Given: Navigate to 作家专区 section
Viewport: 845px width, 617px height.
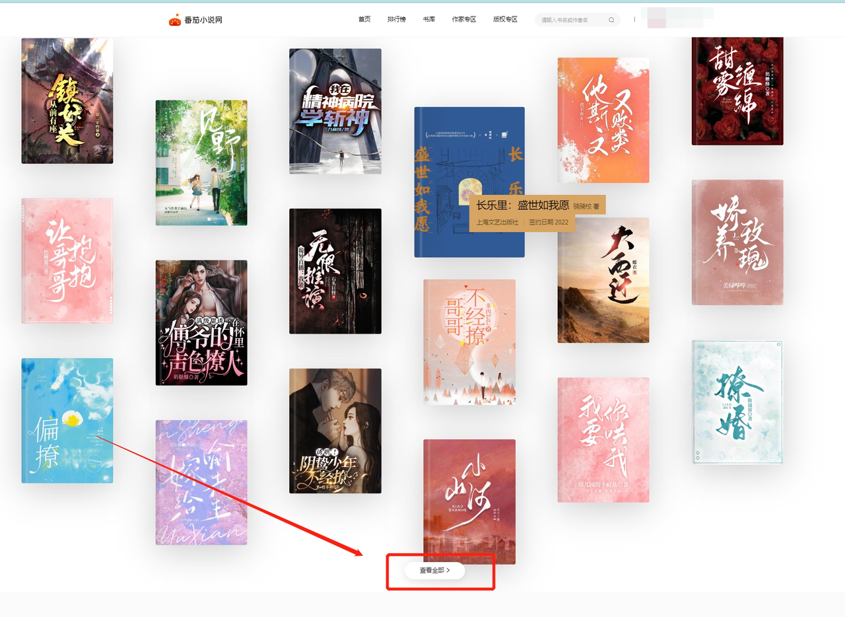Looking at the screenshot, I should coord(464,20).
